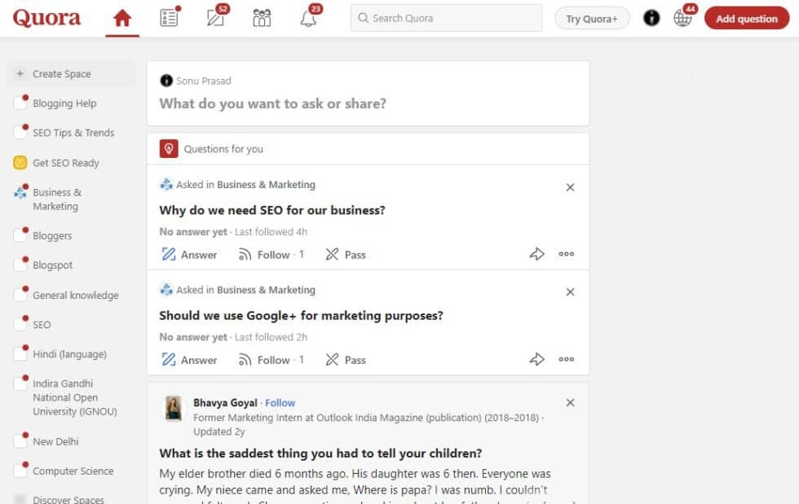The width and height of the screenshot is (799, 504).
Task: Open the Following feed list icon
Action: [x=170, y=18]
